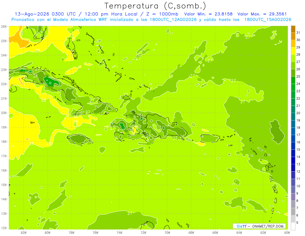
Task: Pick the gray legend swatch between 6 and 7
Action: click(293, 212)
